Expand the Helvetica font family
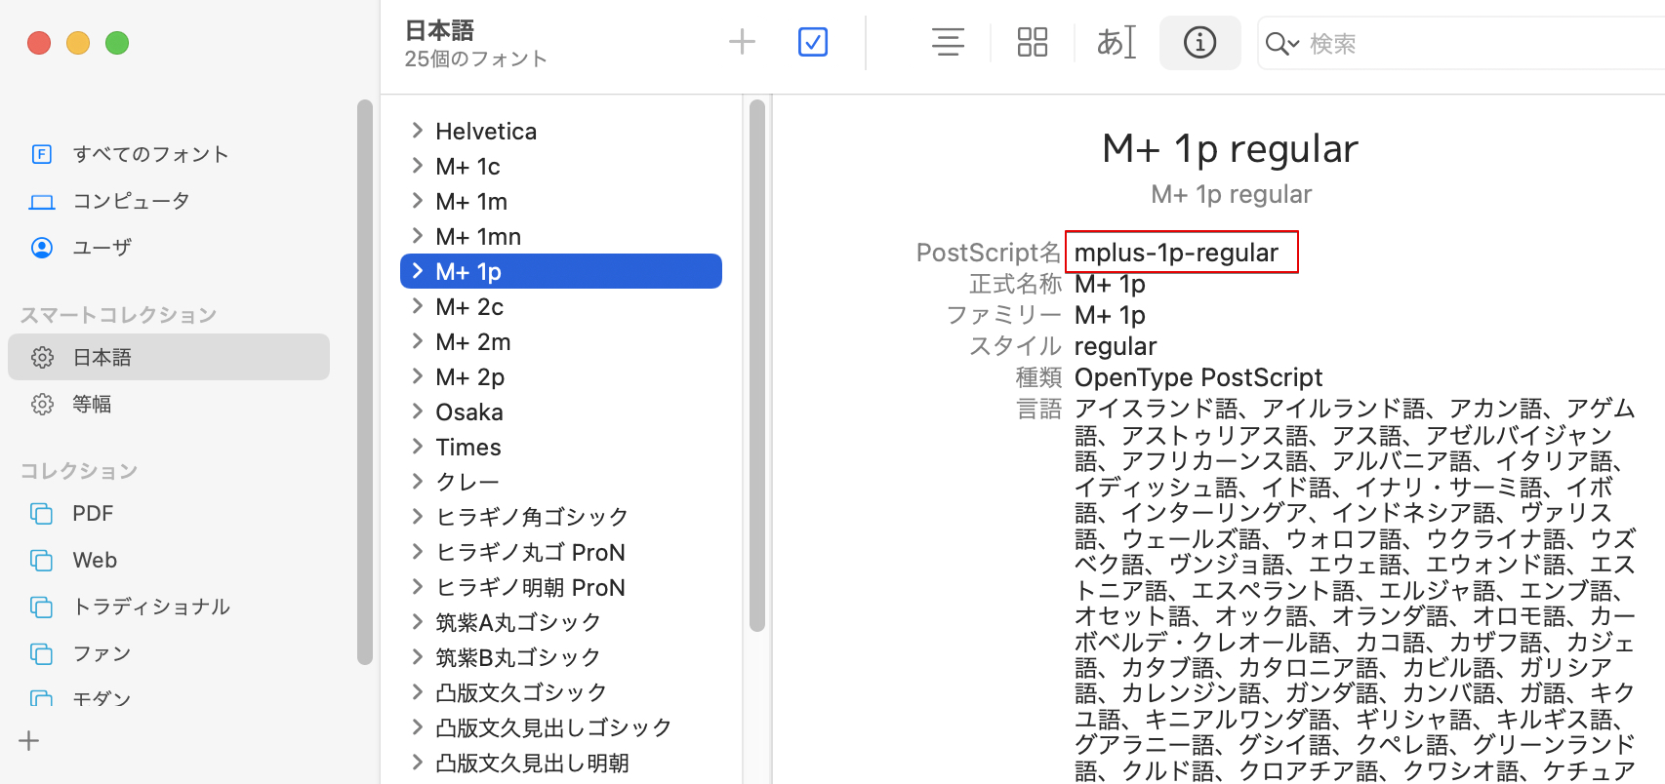 tap(417, 131)
